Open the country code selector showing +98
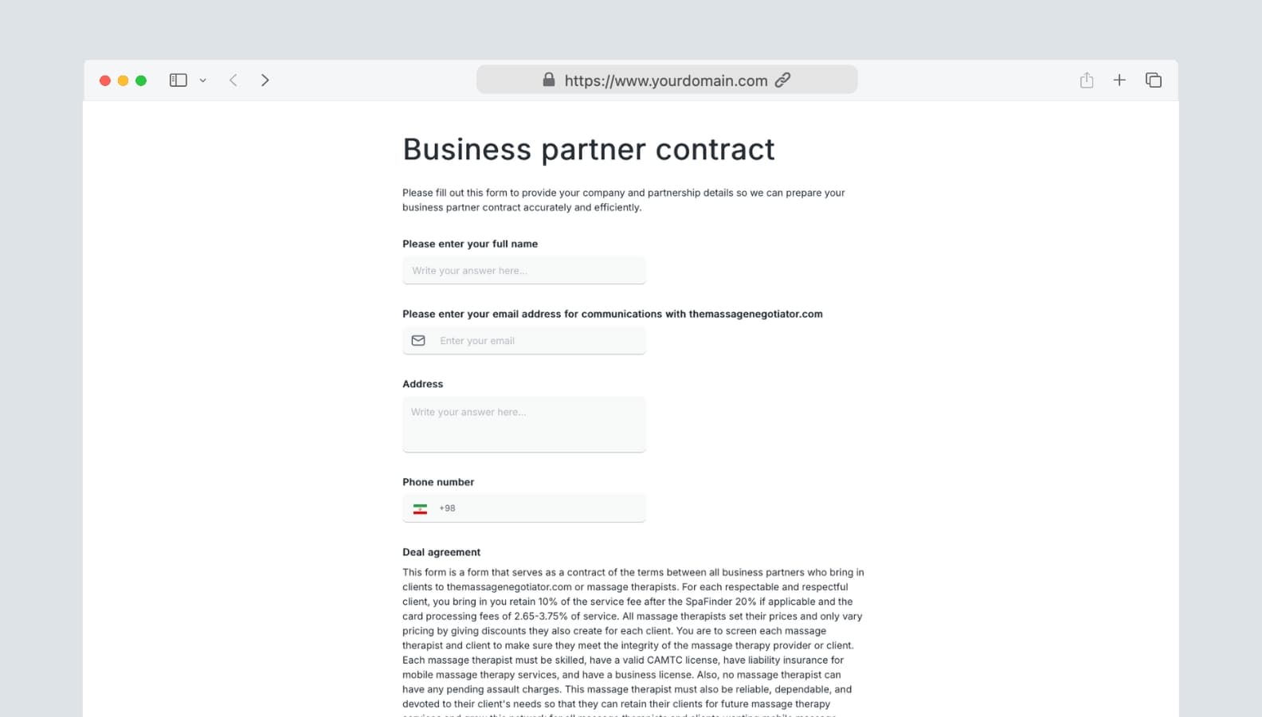This screenshot has width=1262, height=717. [x=434, y=507]
